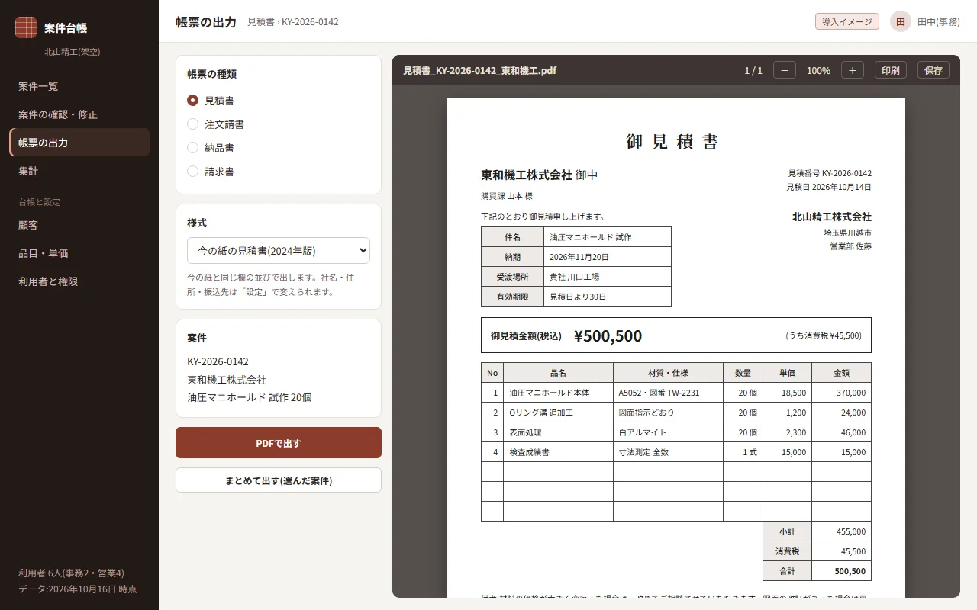The height and width of the screenshot is (610, 977).
Task: Click the 100% zoom level value
Action: tap(818, 70)
